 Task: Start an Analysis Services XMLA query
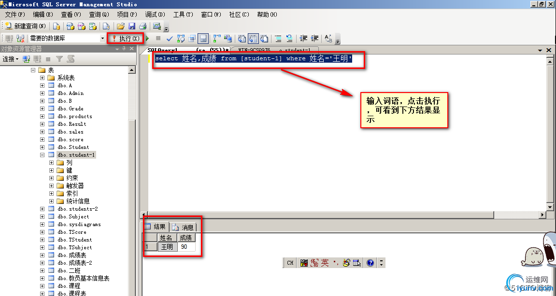93,26
